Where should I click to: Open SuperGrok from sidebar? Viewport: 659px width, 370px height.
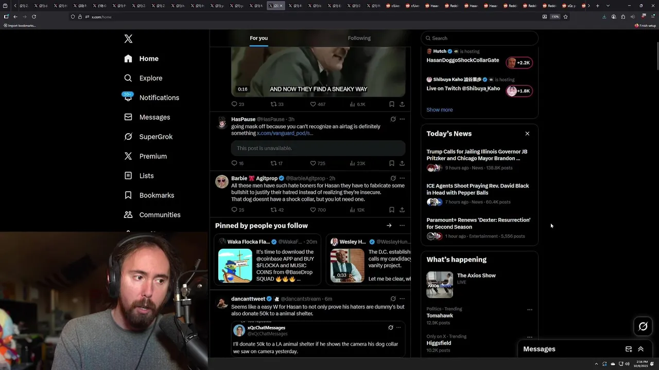tap(148, 137)
